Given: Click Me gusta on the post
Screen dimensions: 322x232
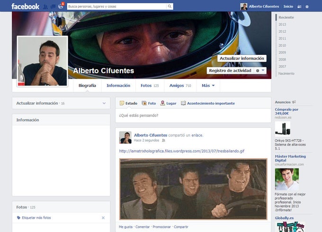Looking at the screenshot, I should (x=125, y=227).
